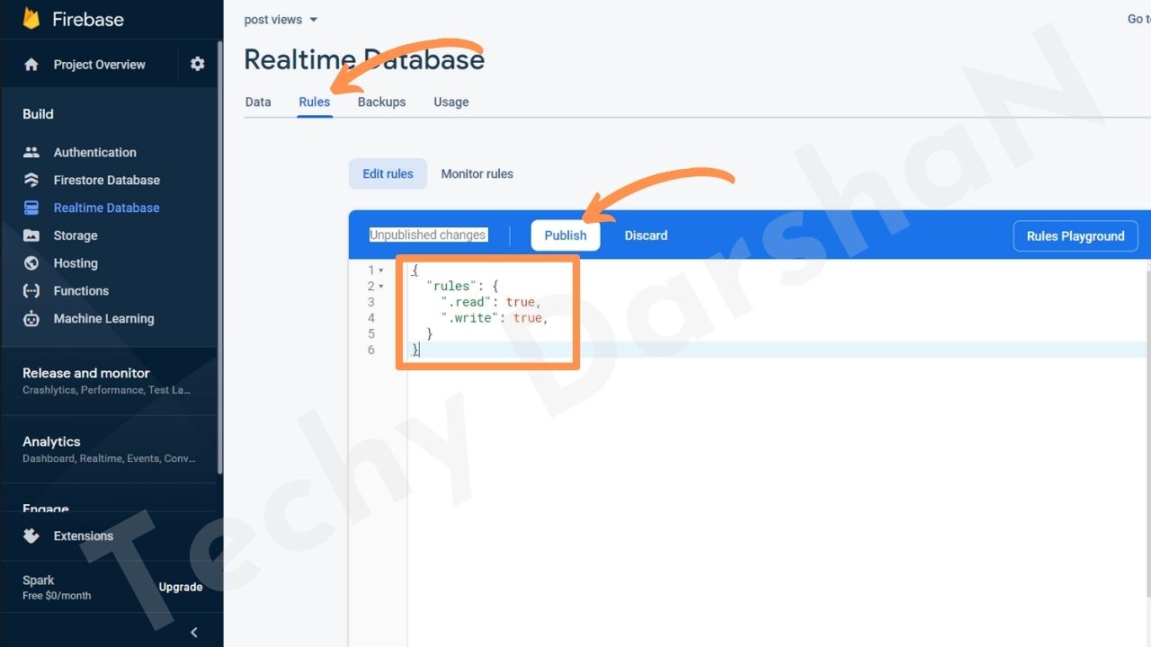The height and width of the screenshot is (647, 1151).
Task: Click the Authentication people icon
Action: pyautogui.click(x=31, y=153)
